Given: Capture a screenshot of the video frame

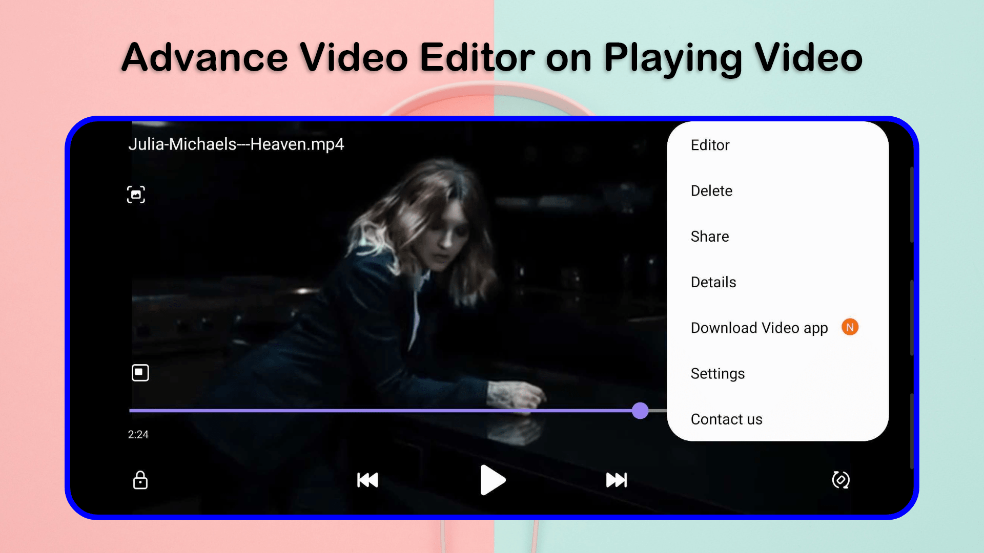Looking at the screenshot, I should pos(136,195).
